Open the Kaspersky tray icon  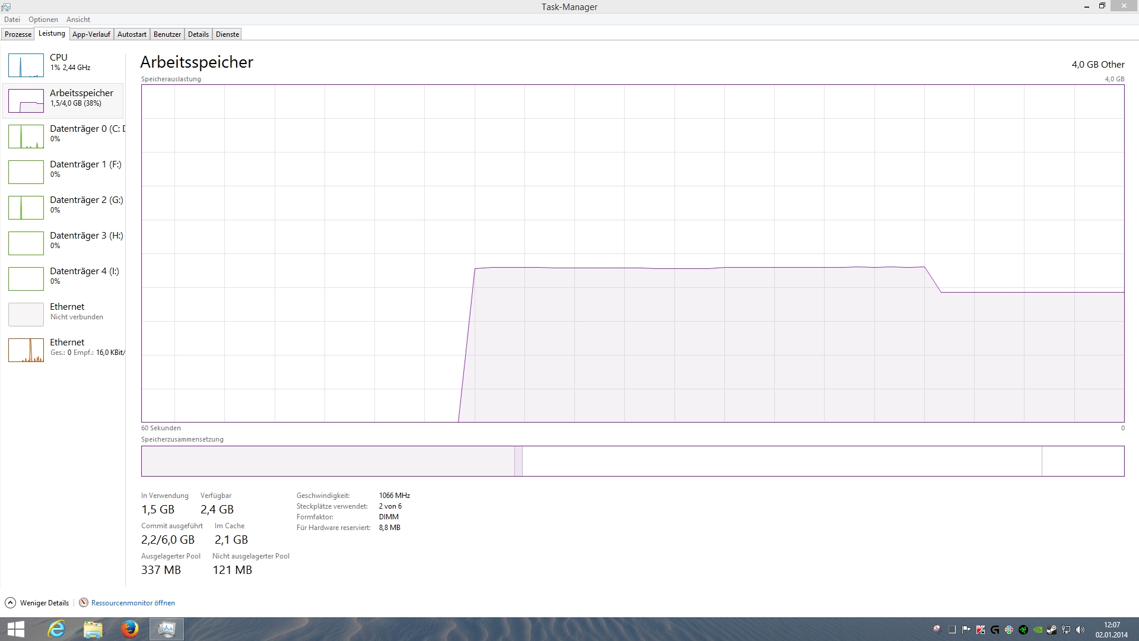click(981, 630)
